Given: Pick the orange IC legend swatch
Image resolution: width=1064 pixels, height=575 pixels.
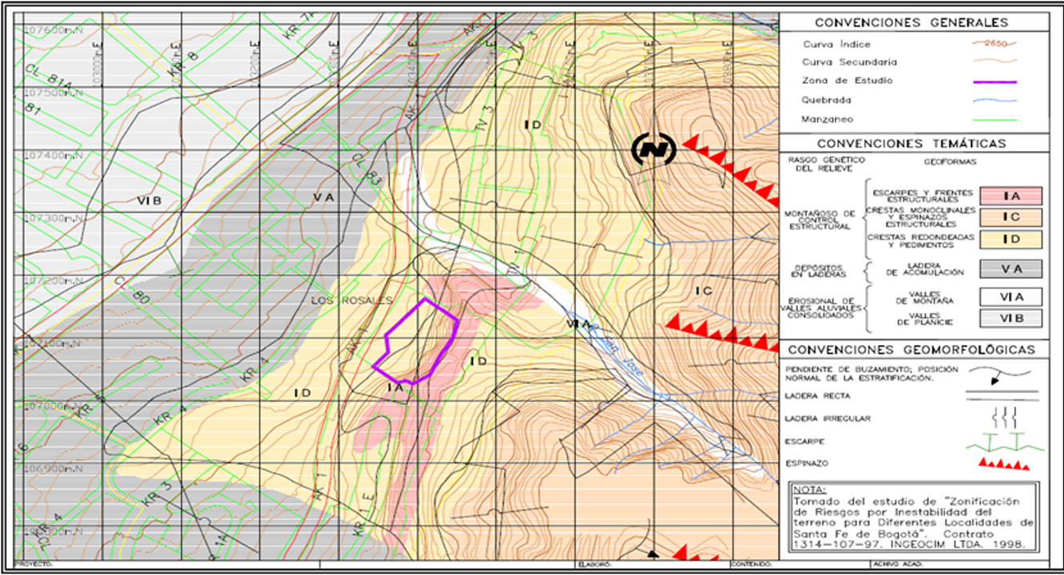Looking at the screenshot, I should tap(1011, 217).
